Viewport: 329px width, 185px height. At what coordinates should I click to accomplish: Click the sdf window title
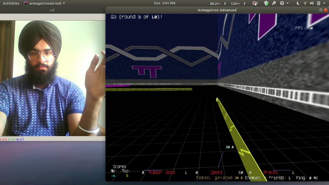click(52, 10)
